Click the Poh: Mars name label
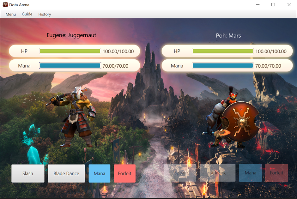Screen dimensions: 297x199 point(228,35)
